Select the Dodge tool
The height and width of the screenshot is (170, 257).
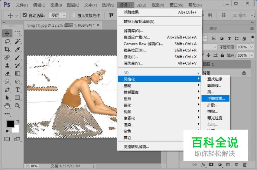coord(17,81)
